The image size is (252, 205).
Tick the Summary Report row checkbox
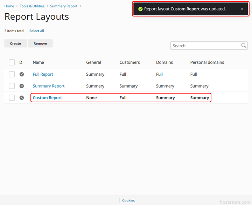click(x=12, y=86)
